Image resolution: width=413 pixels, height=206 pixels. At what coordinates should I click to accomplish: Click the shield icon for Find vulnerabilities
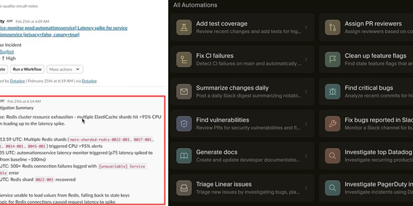pyautogui.click(x=184, y=124)
